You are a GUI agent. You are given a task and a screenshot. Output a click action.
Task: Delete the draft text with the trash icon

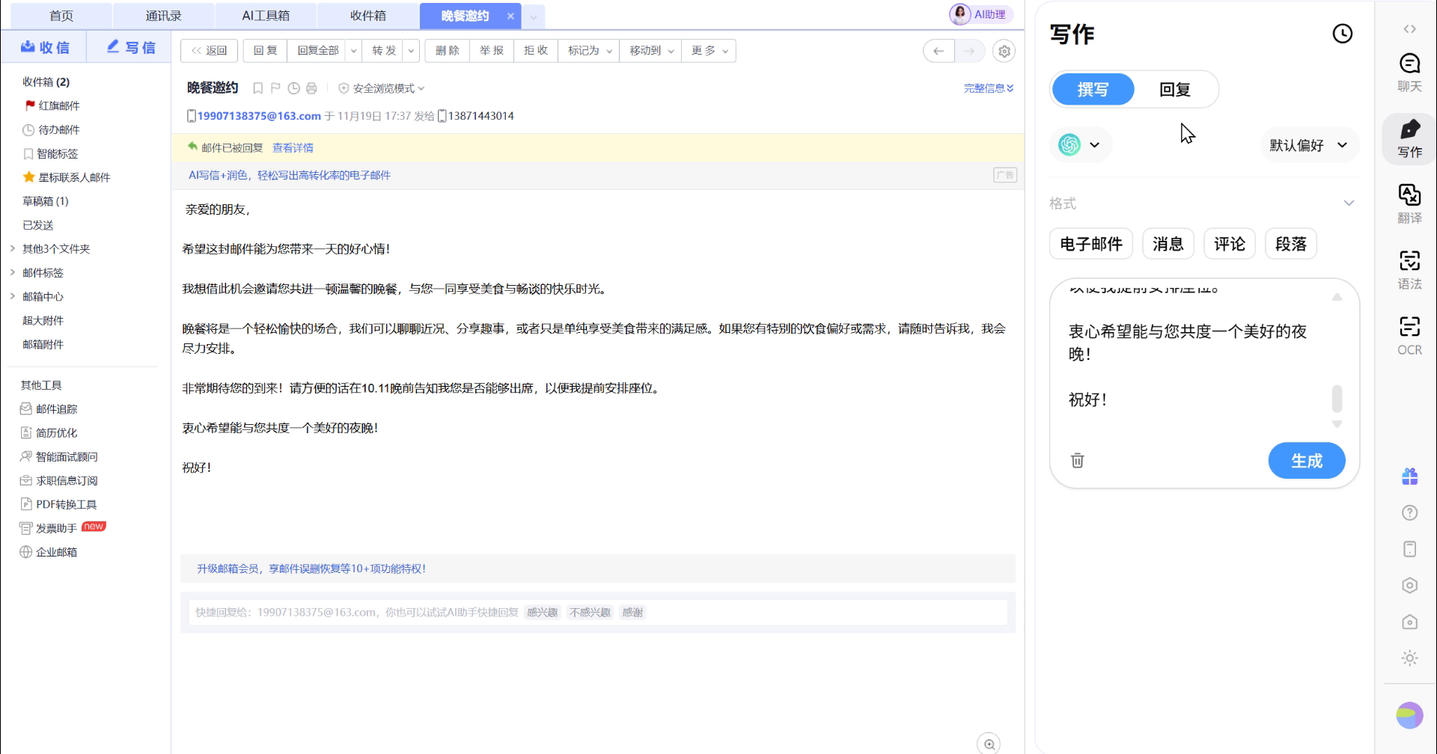point(1077,461)
